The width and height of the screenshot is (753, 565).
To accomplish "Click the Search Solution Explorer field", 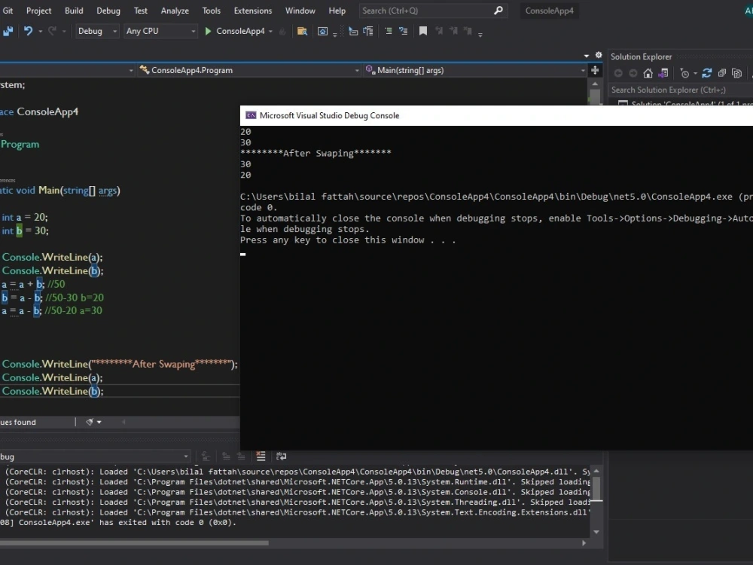I will coord(681,90).
